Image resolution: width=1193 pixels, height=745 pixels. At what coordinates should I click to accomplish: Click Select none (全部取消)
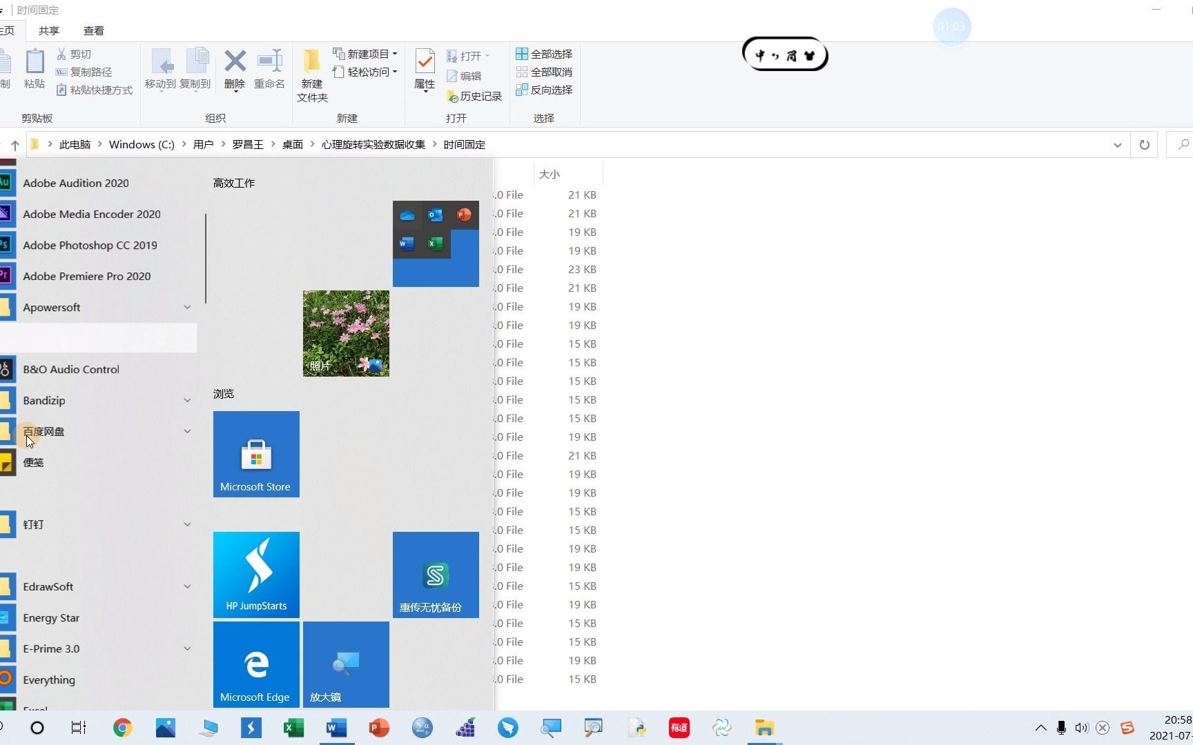pos(544,72)
